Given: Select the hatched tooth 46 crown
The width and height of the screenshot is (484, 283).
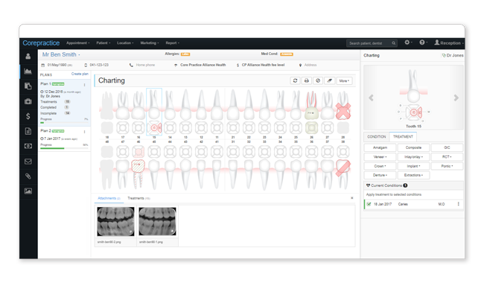Looking at the screenshot, I should pos(138,166).
